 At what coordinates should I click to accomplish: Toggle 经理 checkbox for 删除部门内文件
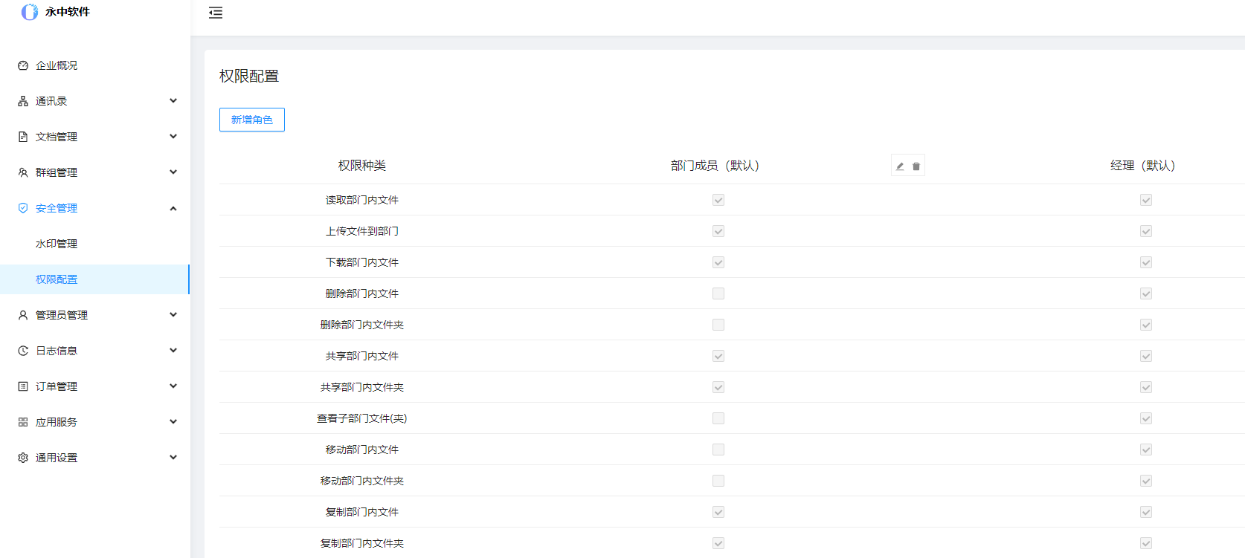[1146, 293]
